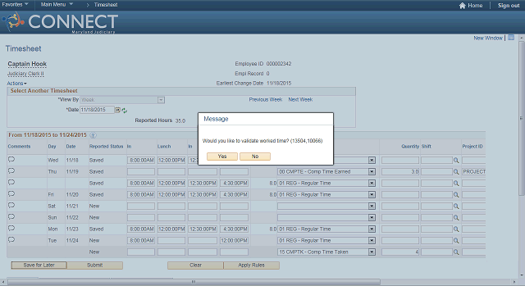
Task: Open the calendar picker next to Date
Action: coord(117,110)
